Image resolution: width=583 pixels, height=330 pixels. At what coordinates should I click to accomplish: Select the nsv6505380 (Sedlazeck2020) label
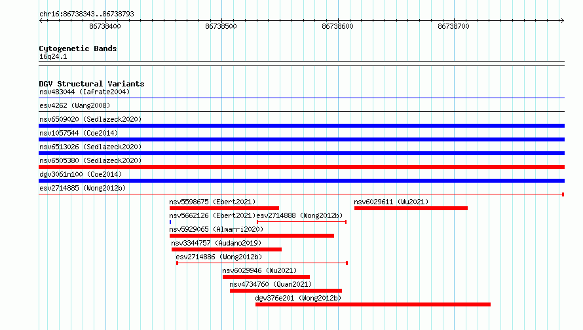(x=90, y=160)
